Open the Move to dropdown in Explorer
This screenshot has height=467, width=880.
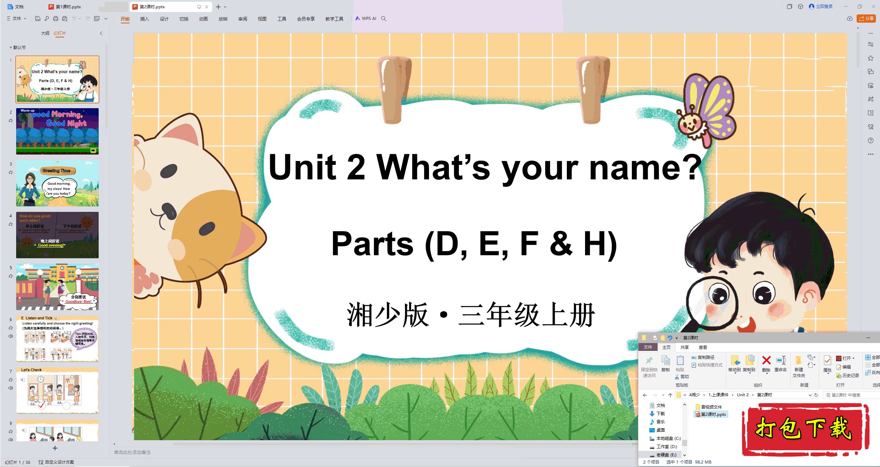click(x=735, y=364)
